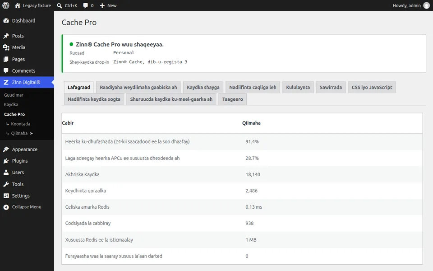
Task: Click the New content menu label
Action: [x=112, y=5]
